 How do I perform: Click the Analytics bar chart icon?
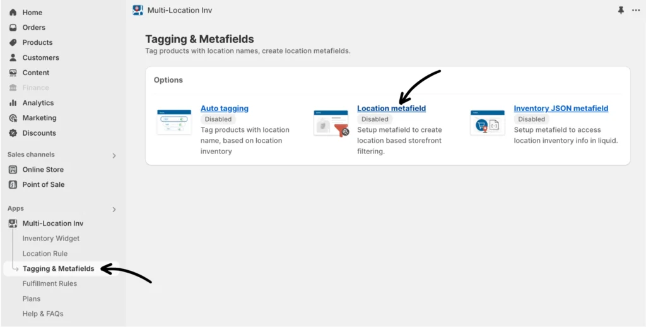click(13, 103)
